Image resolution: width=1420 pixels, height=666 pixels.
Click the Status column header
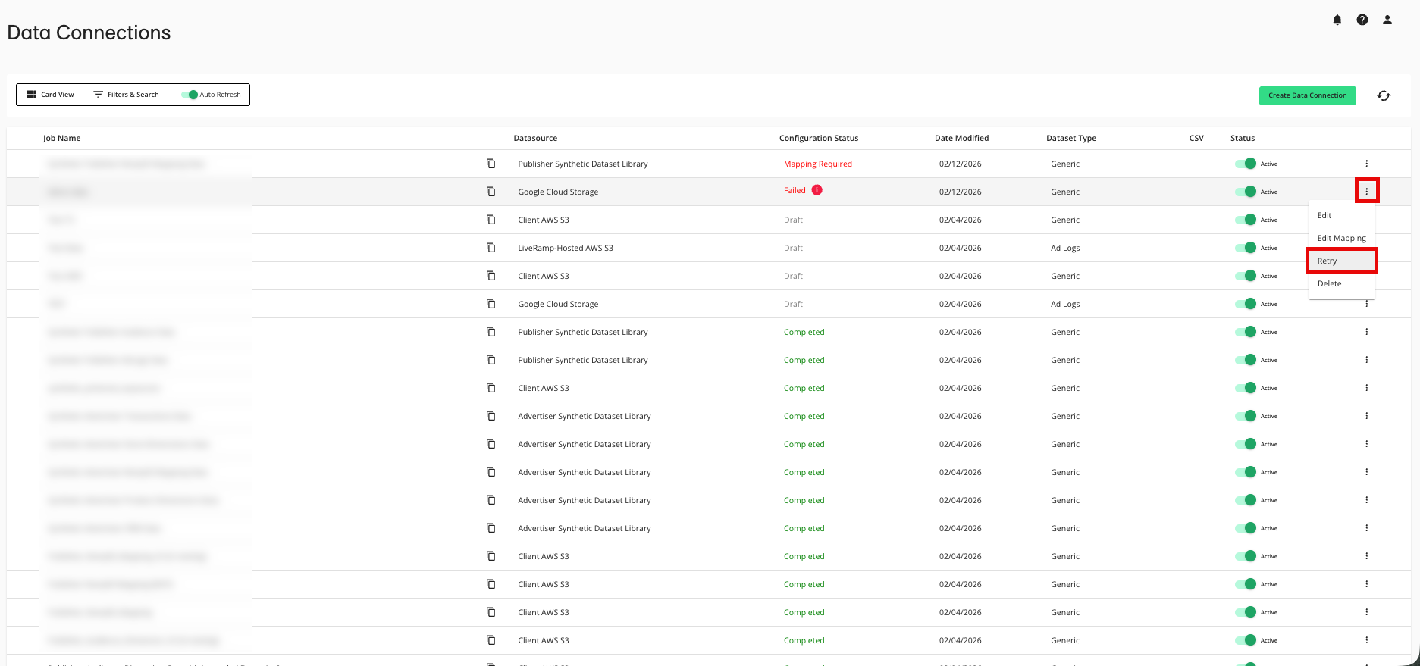pos(1243,138)
